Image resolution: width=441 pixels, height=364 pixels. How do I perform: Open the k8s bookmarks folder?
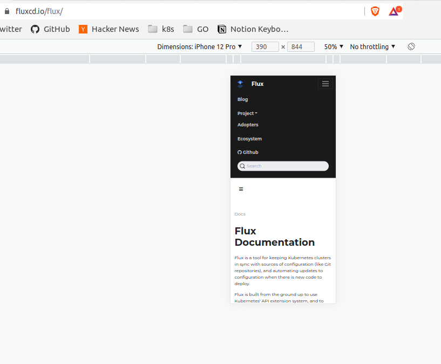click(x=161, y=29)
